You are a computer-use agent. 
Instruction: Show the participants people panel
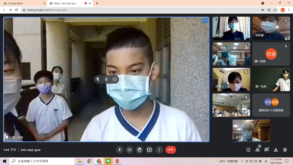(x=258, y=150)
